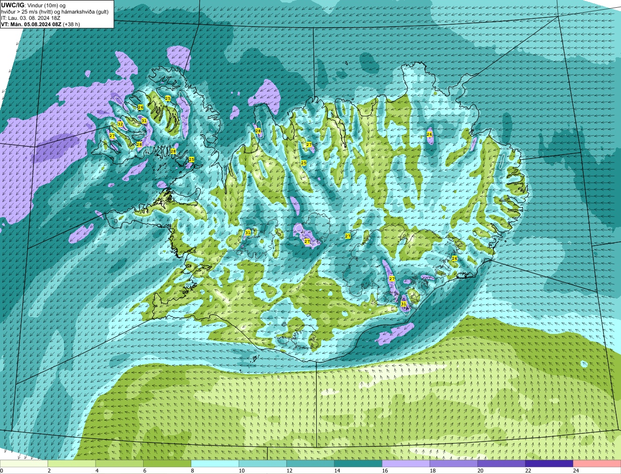Select the 'IT: Lau. 03. 08. 2024 18Z' line
This screenshot has width=621, height=474.
[31, 17]
